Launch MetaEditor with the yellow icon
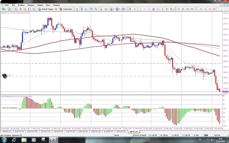This screenshot has width=229, height=143. pyautogui.click(x=56, y=9)
